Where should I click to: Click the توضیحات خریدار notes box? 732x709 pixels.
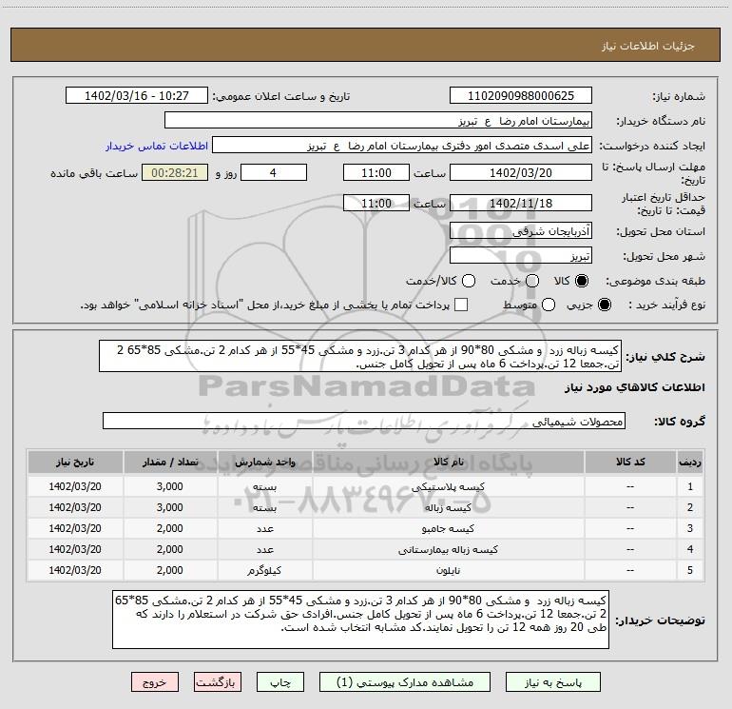pyautogui.click(x=360, y=620)
